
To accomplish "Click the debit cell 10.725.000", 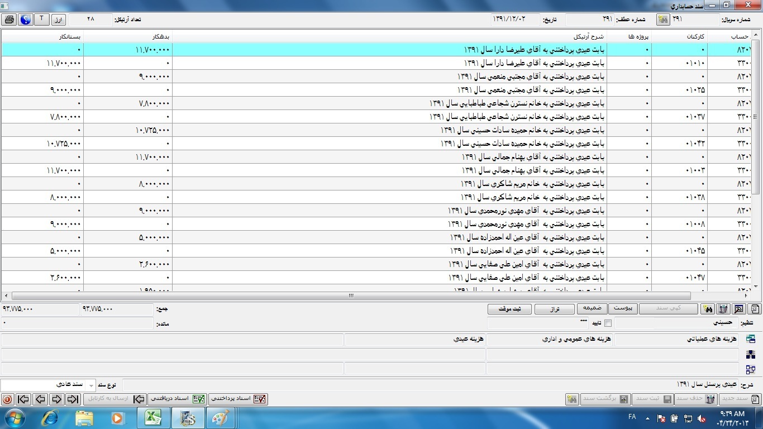I will click(128, 130).
